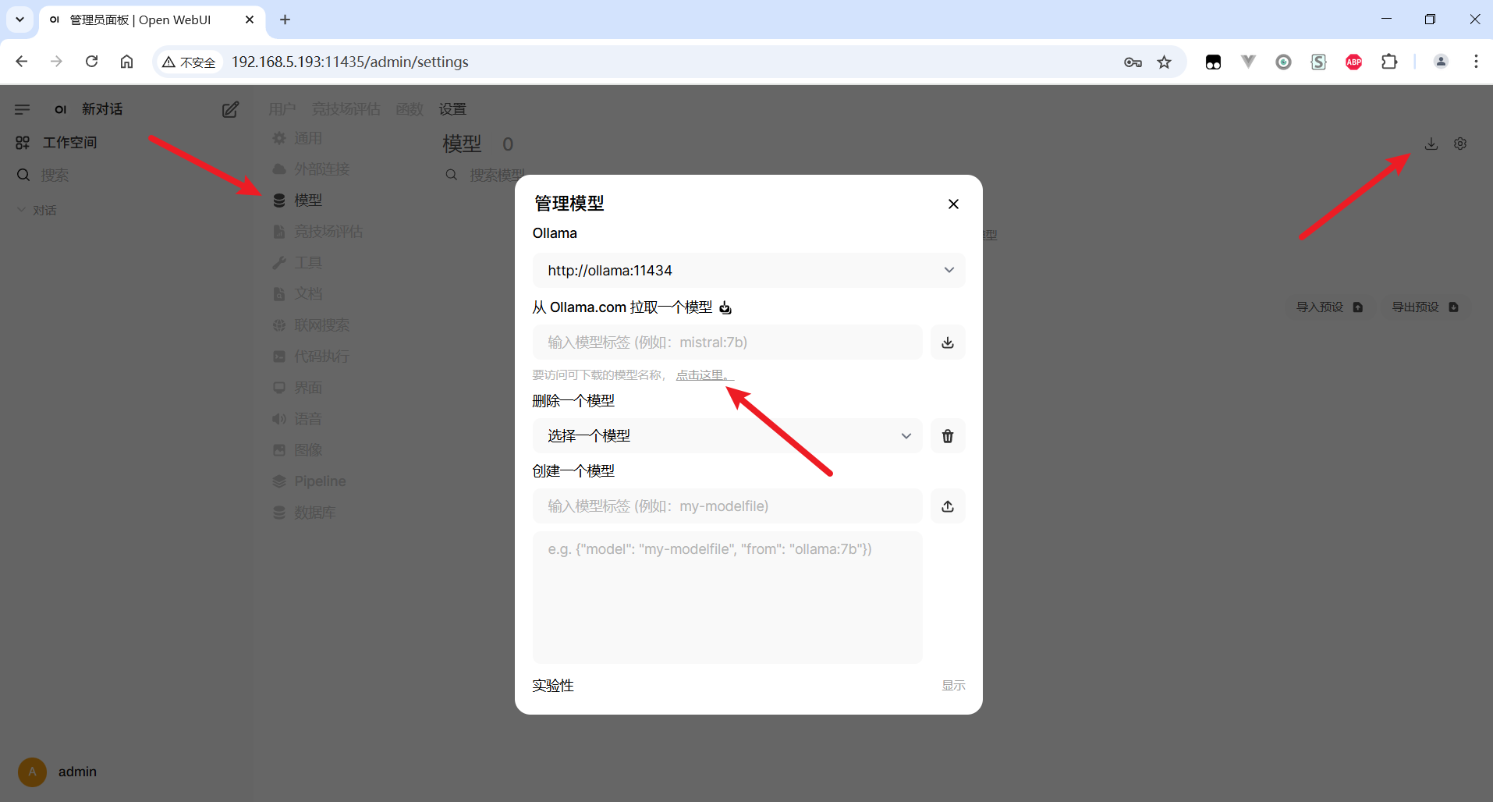Click the address bar URL
Image resolution: width=1493 pixels, height=802 pixels.
tap(350, 62)
